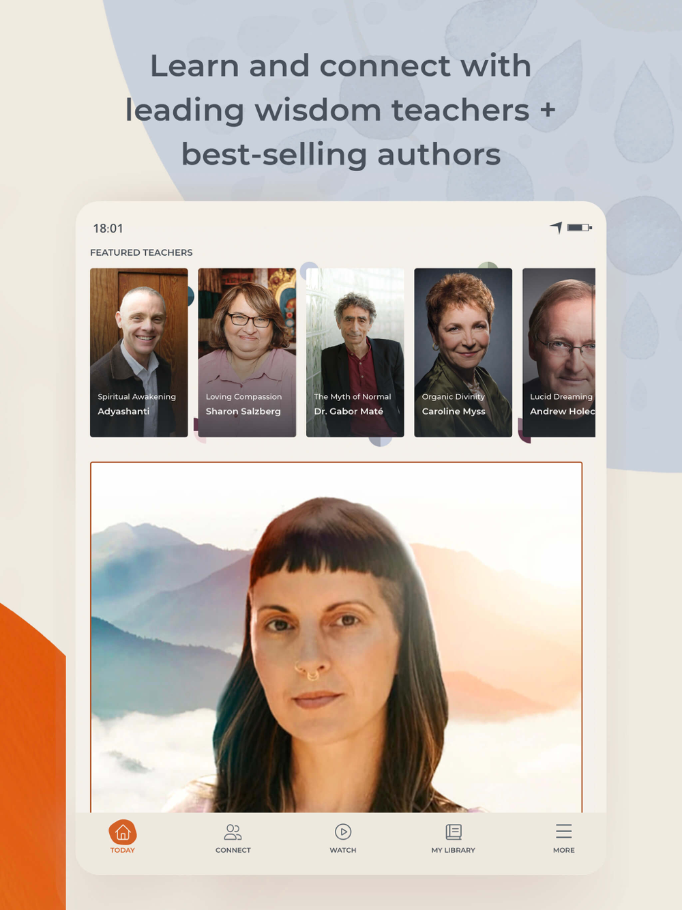Image resolution: width=682 pixels, height=910 pixels.
Task: Switch to the WATCH tab label
Action: 343,850
